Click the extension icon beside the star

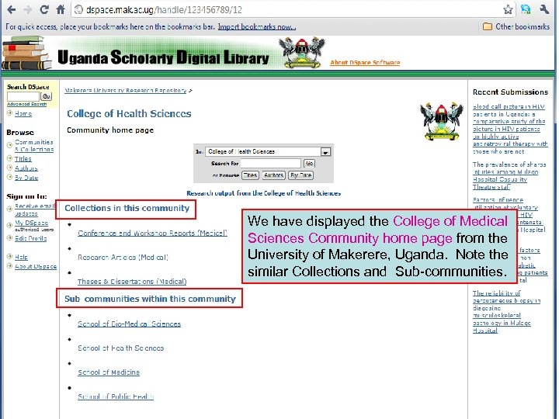click(x=526, y=9)
